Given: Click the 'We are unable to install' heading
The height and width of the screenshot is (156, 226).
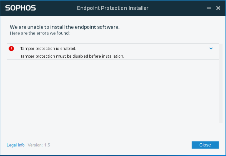Looking at the screenshot, I should [x=64, y=27].
